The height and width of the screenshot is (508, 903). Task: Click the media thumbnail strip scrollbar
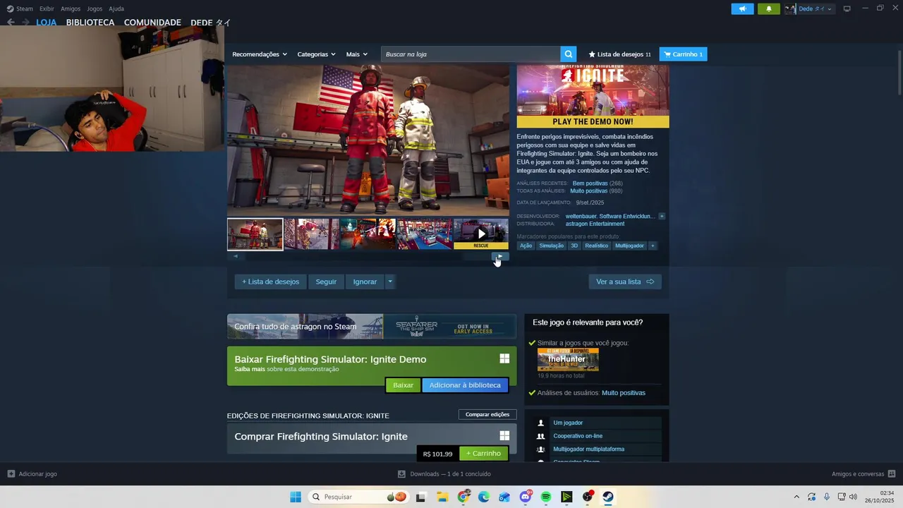click(367, 256)
